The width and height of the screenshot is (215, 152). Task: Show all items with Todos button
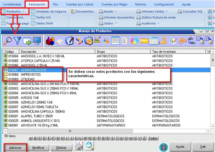pos(153,138)
